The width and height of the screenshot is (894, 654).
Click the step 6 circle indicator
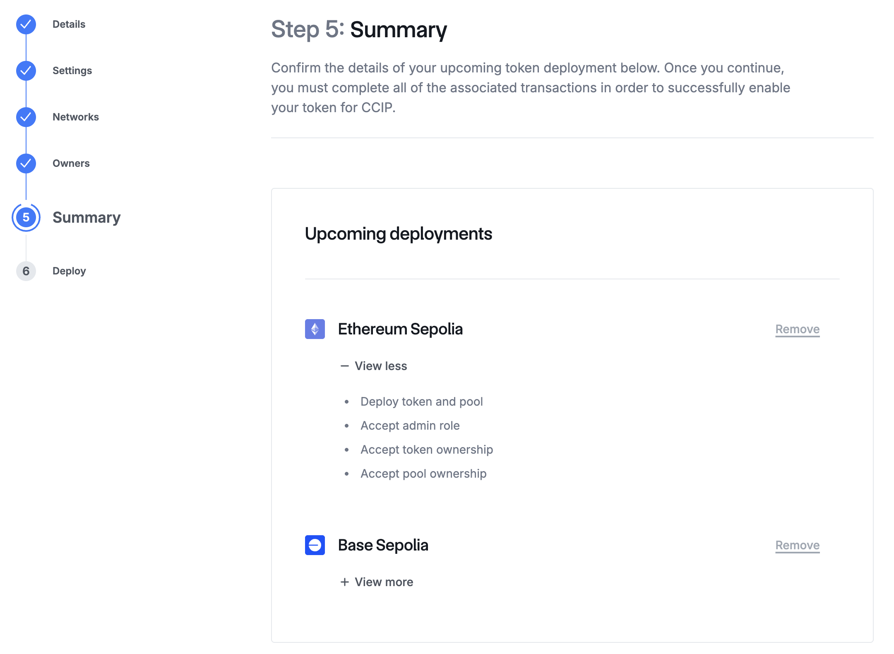tap(26, 271)
